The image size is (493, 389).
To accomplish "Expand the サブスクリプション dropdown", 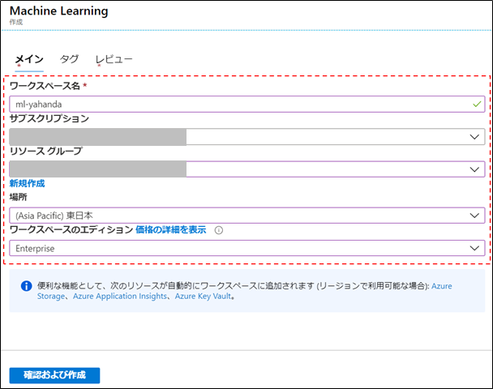I will (x=247, y=137).
